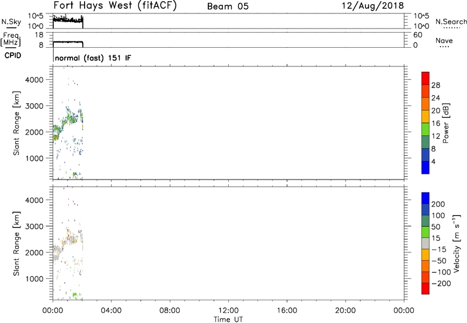Click the '4000' tick in the power panel
The image size is (467, 323).
[34, 80]
